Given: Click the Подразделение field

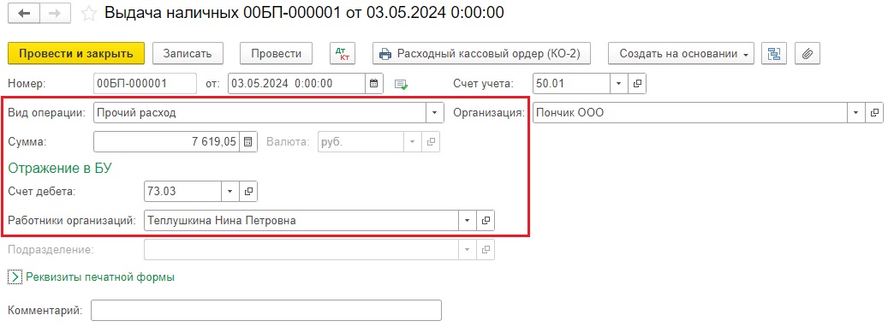Looking at the screenshot, I should pyautogui.click(x=301, y=249).
